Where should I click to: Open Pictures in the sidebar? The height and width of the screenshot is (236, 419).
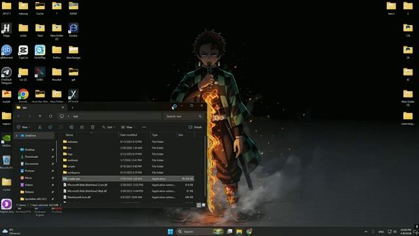click(29, 170)
